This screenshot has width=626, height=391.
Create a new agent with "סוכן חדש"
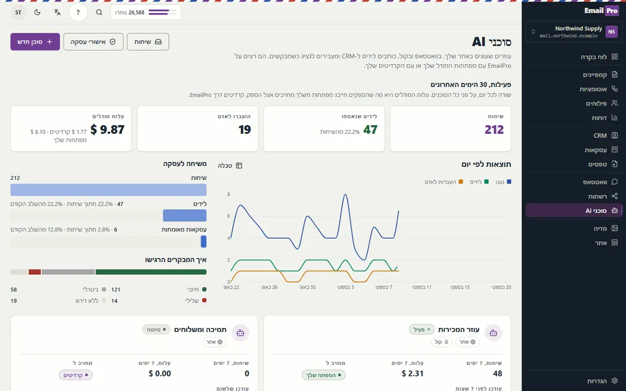pos(35,42)
